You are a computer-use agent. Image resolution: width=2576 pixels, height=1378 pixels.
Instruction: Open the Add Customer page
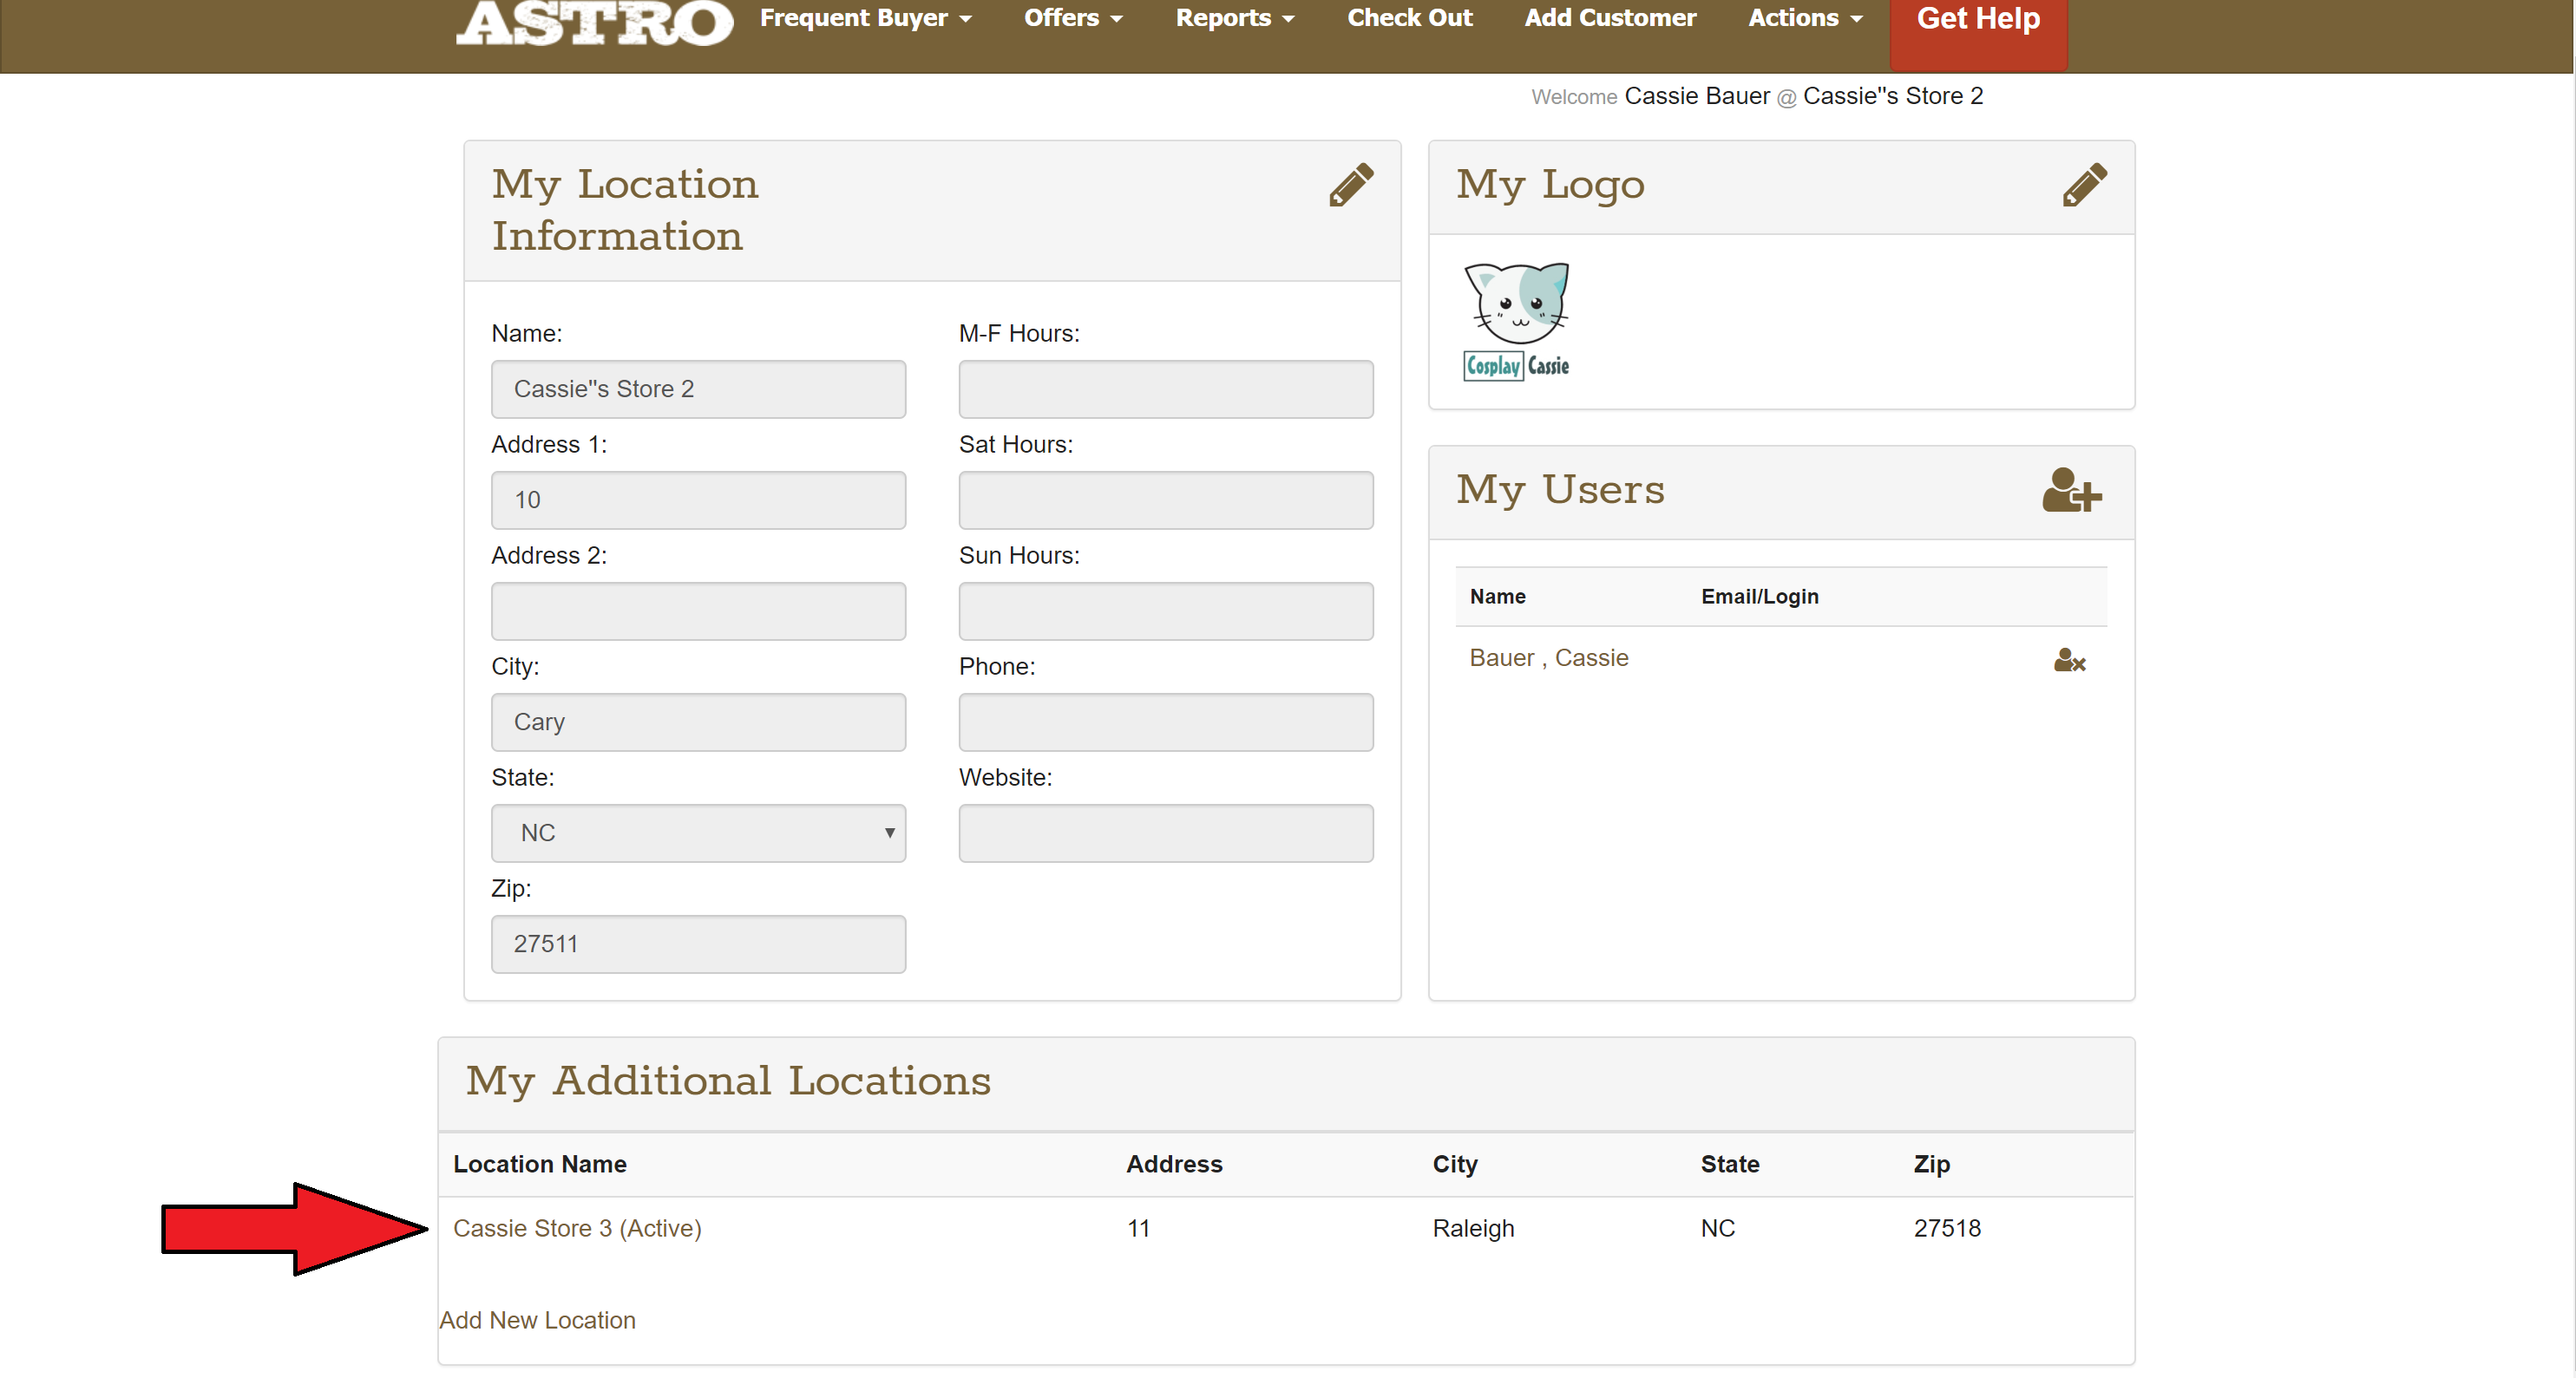point(1609,18)
